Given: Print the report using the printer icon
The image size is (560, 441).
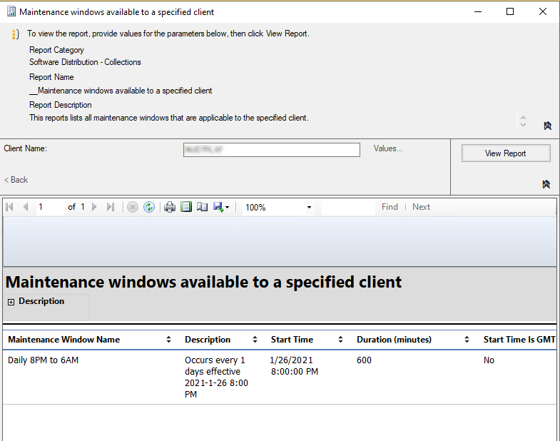Looking at the screenshot, I should [170, 207].
